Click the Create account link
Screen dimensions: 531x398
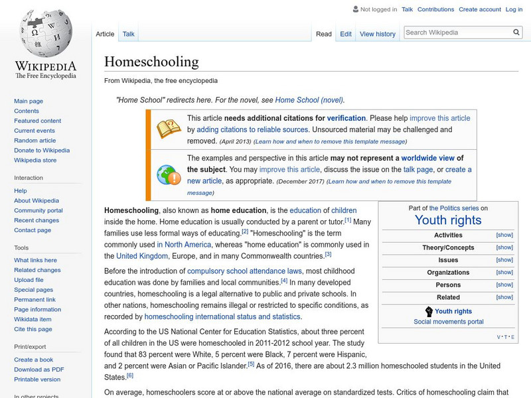click(479, 9)
